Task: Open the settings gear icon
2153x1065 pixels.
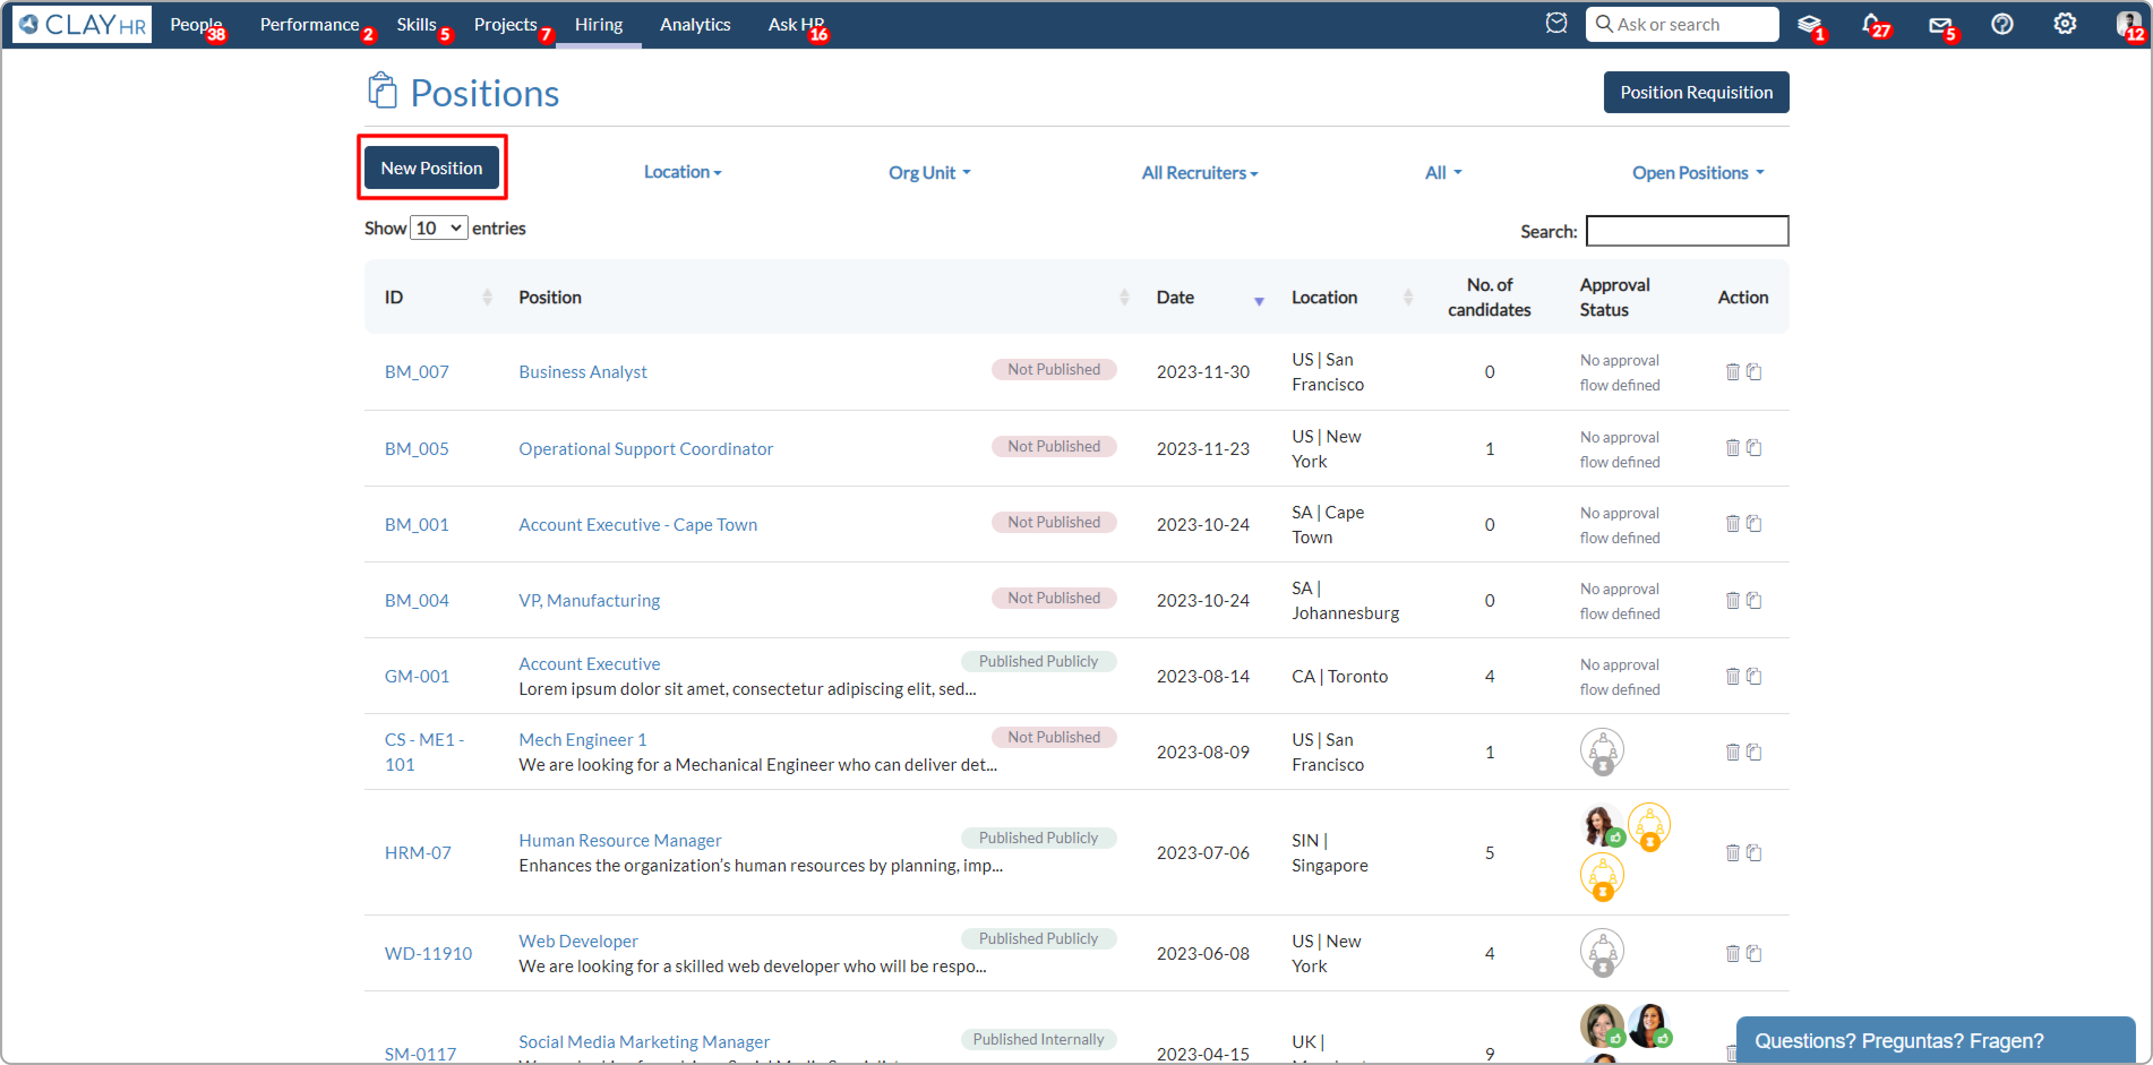Action: click(2064, 23)
